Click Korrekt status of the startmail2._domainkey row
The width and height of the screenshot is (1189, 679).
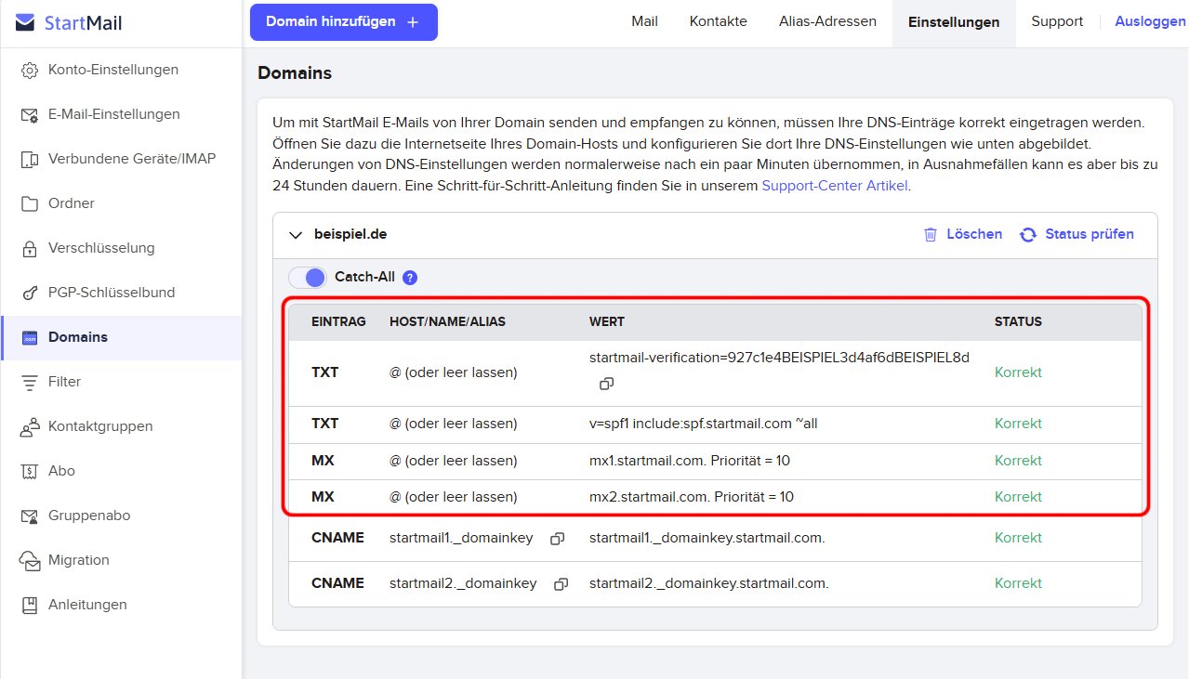(1018, 583)
